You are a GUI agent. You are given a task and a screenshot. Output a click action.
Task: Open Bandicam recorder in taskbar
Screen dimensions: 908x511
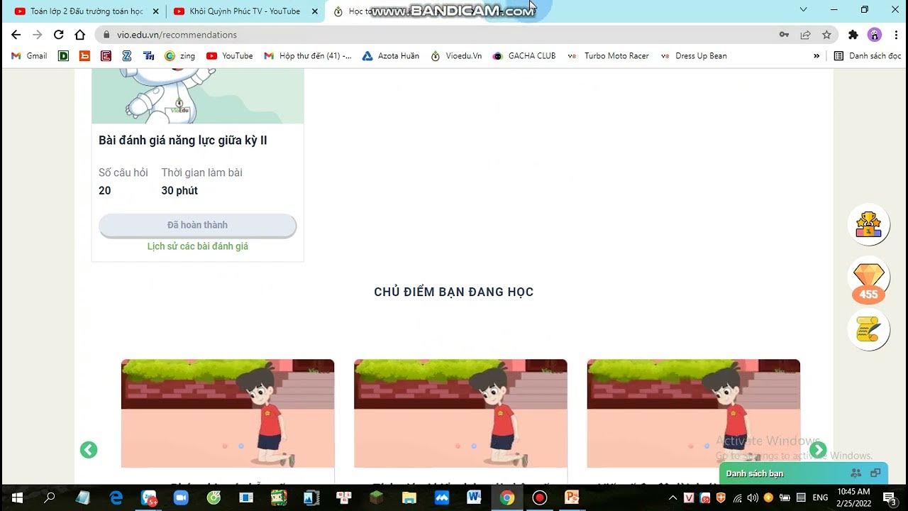(x=539, y=498)
